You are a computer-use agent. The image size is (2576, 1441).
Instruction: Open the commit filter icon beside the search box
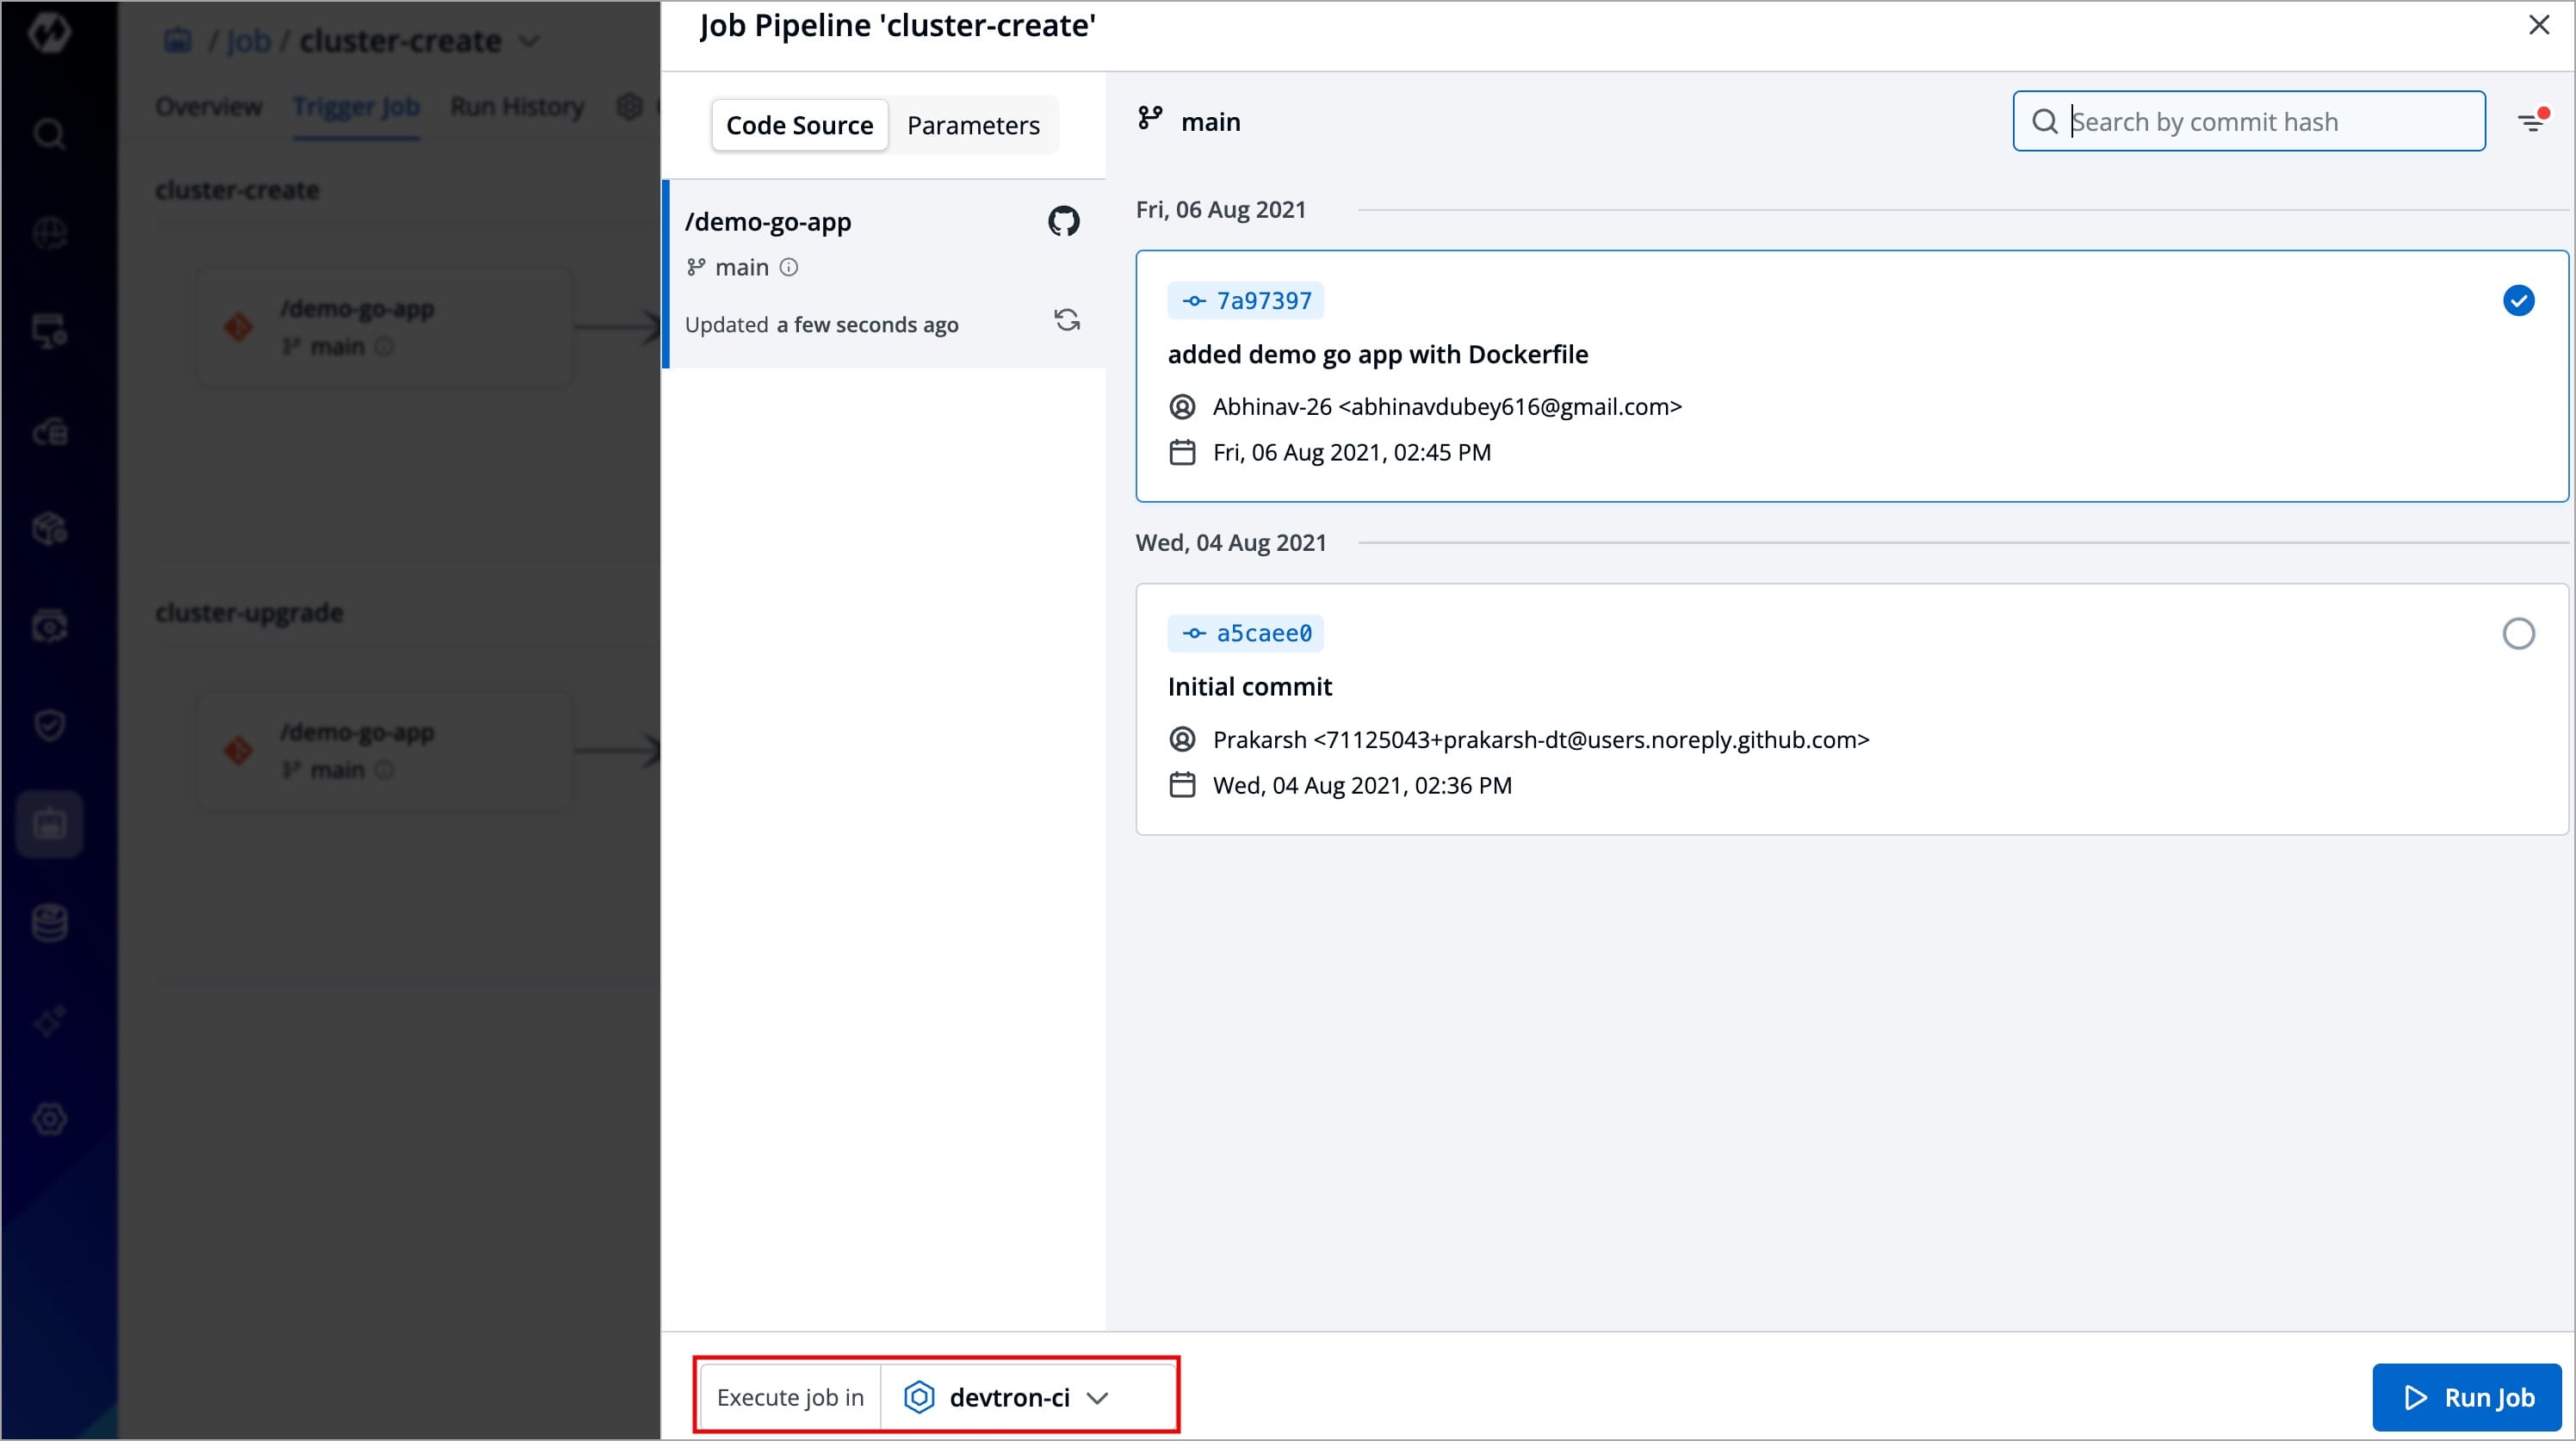pyautogui.click(x=2531, y=122)
